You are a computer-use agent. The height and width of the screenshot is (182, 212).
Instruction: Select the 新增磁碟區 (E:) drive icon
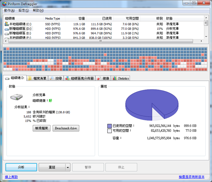[6, 33]
